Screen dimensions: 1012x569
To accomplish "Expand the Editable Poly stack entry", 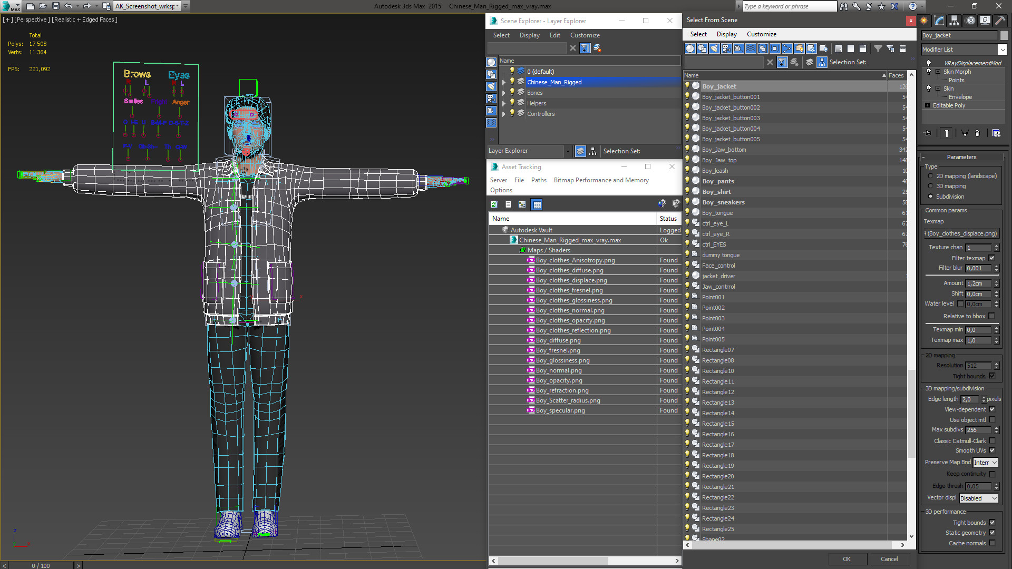I will pyautogui.click(x=928, y=105).
